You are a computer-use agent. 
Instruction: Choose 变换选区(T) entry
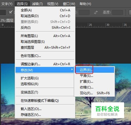(45, 92)
